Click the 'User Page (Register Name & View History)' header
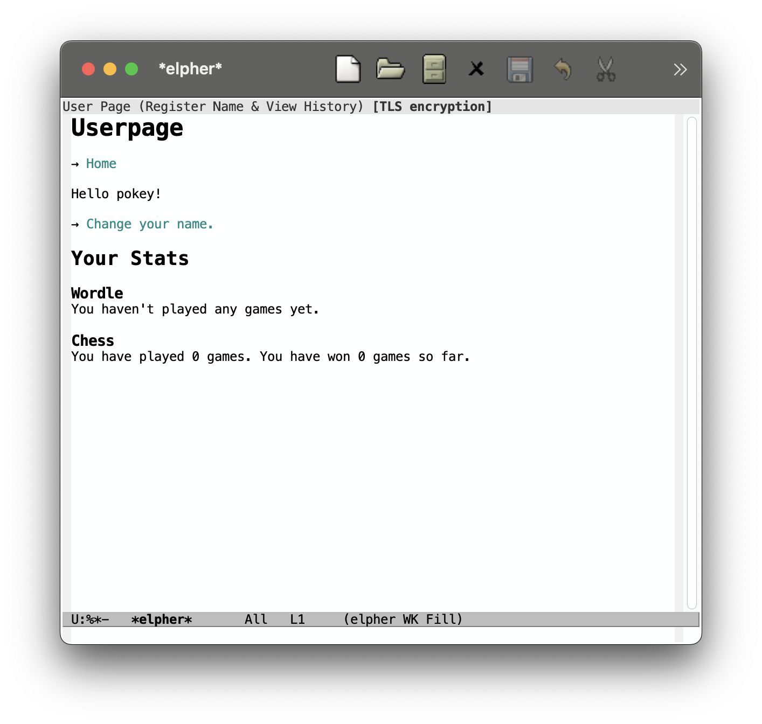This screenshot has width=762, height=724. click(x=213, y=107)
